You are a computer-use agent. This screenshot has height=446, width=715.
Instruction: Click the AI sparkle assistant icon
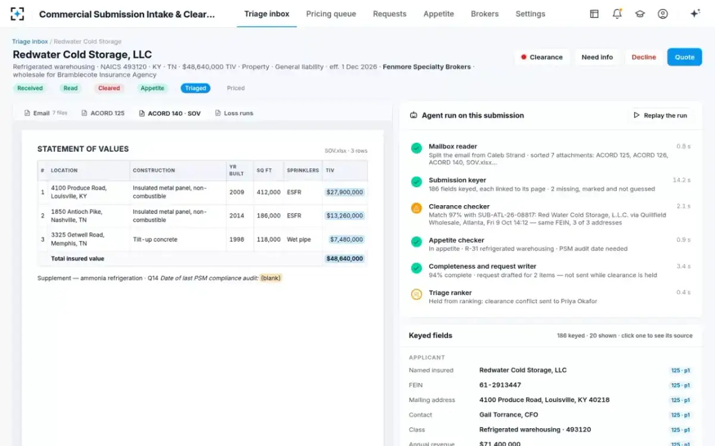(x=695, y=14)
